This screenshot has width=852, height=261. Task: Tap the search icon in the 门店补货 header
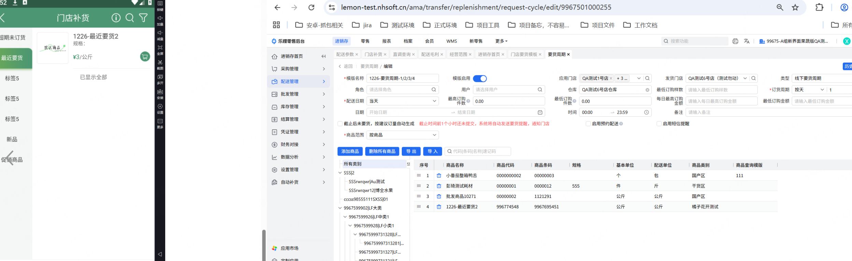(130, 18)
